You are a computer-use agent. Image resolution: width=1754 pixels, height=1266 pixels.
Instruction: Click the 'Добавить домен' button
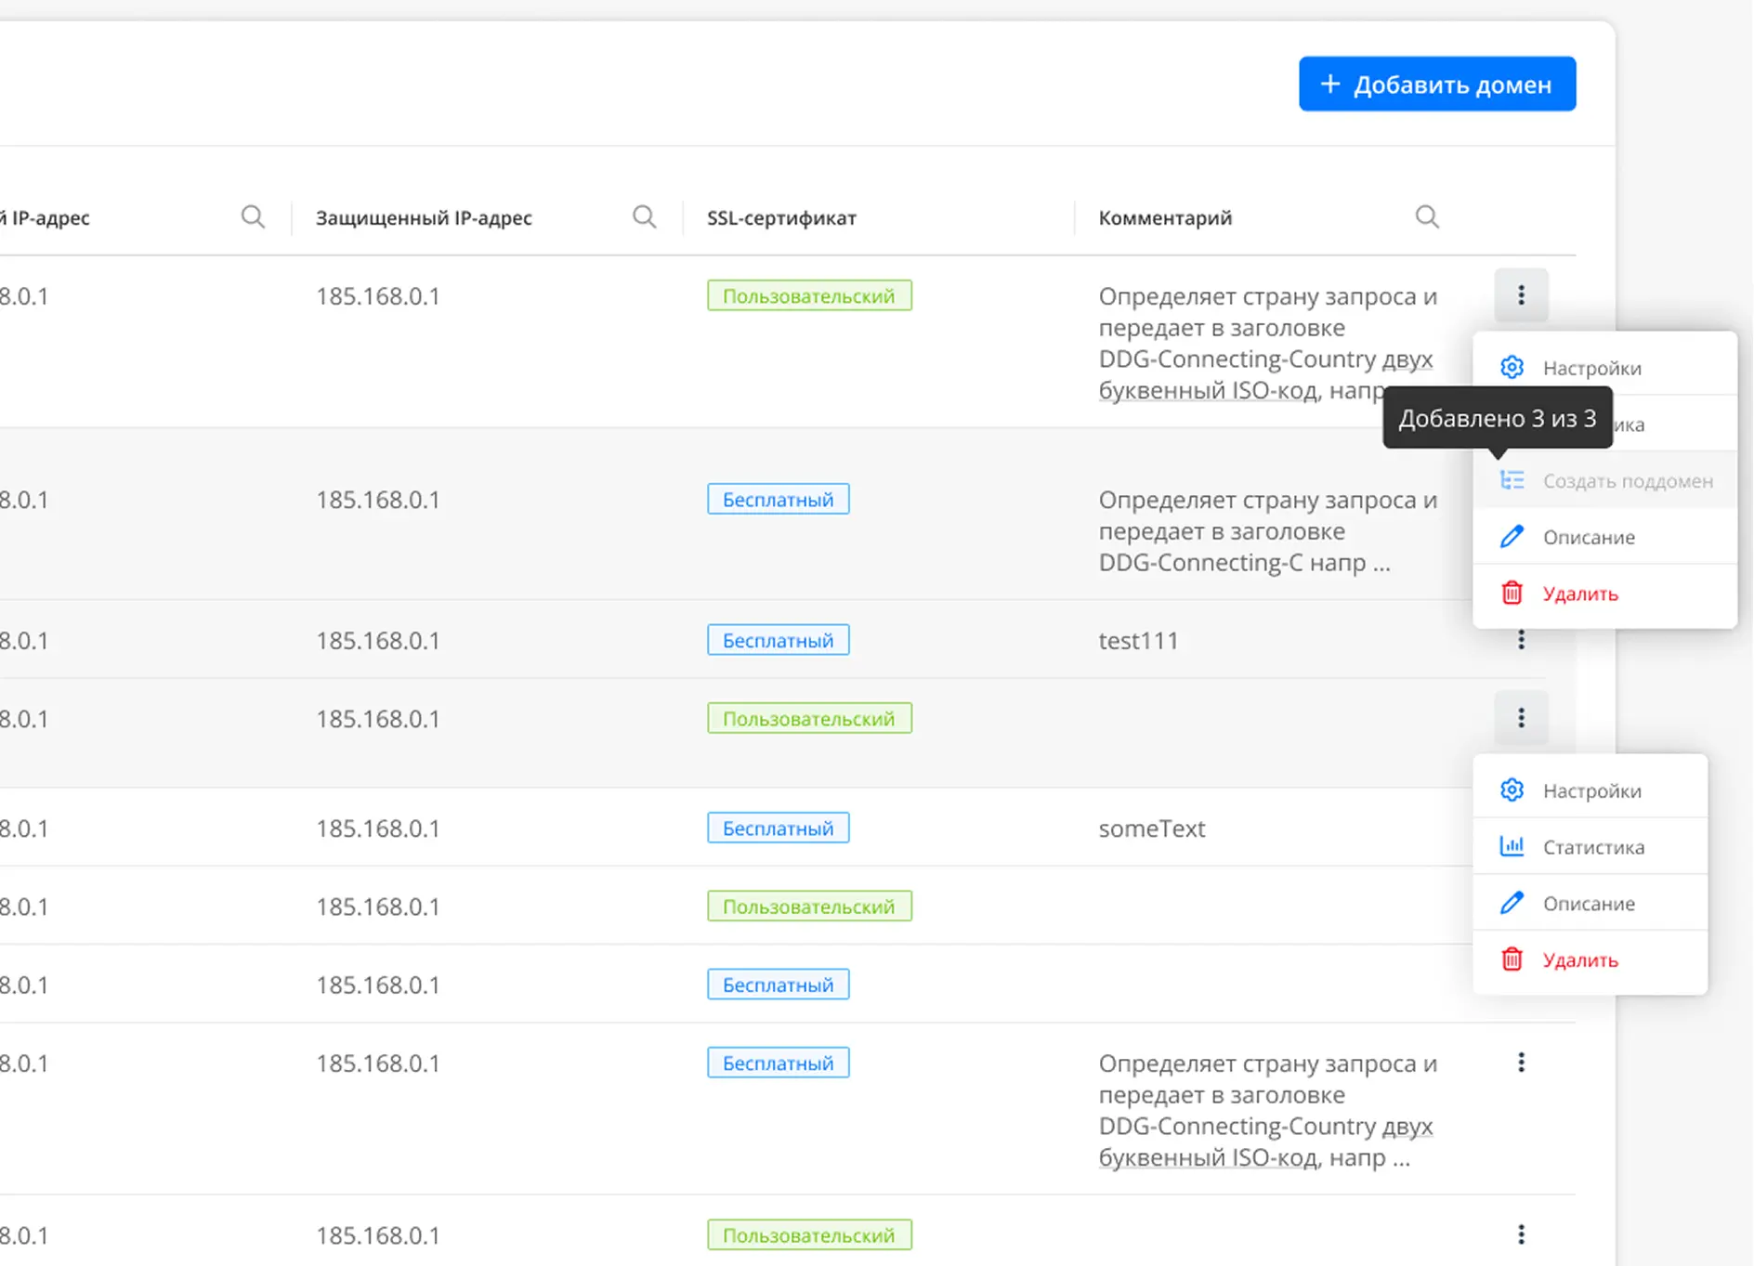point(1436,84)
